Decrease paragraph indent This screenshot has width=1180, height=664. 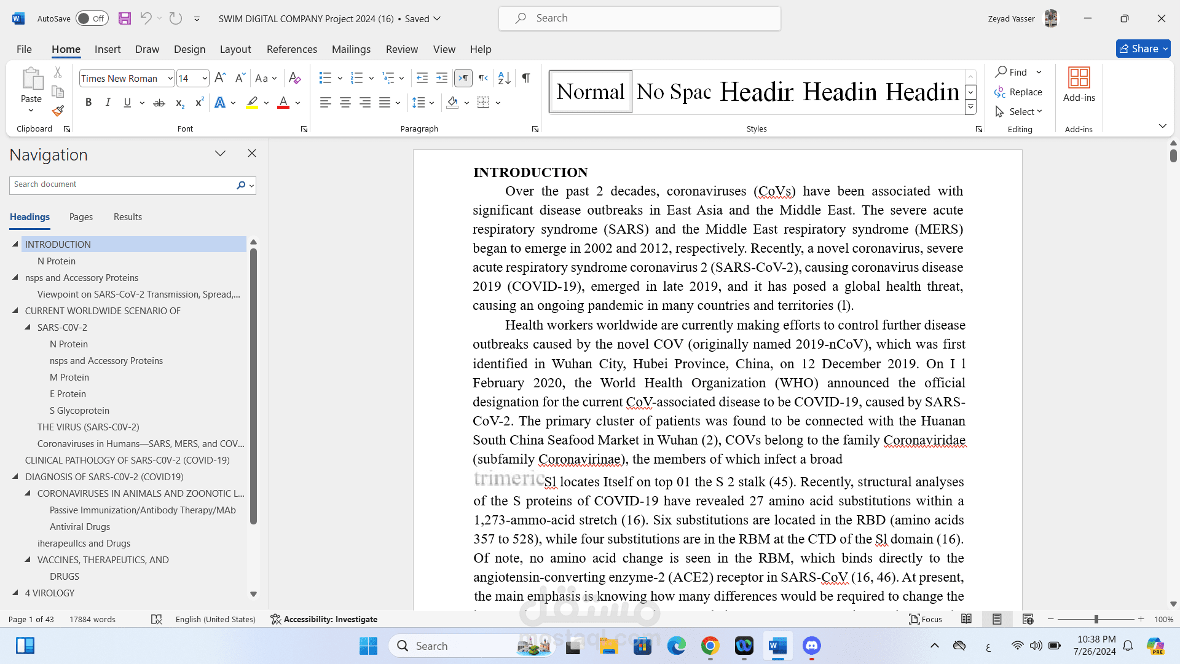coord(422,78)
